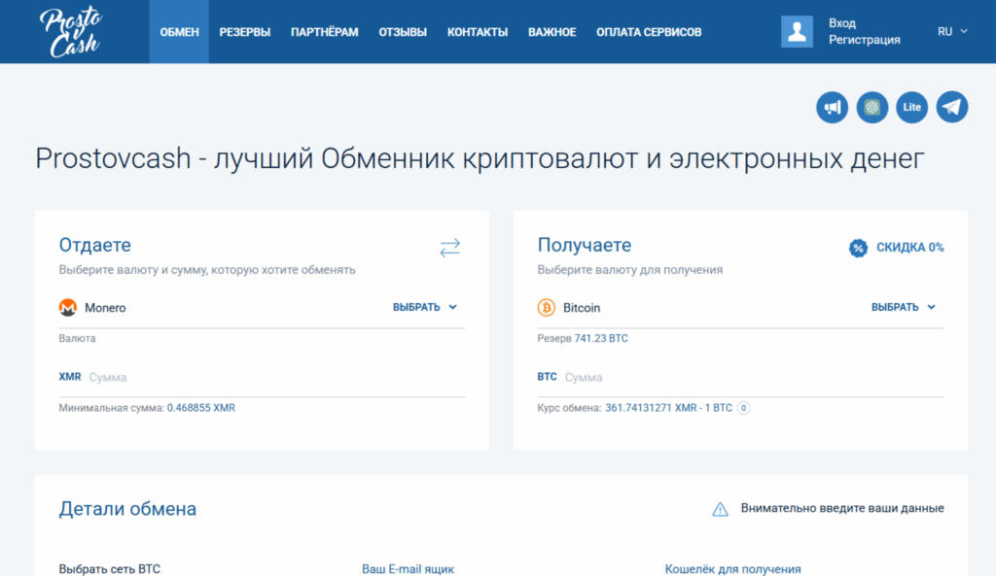Click the Кошелёк для получения field label
The height and width of the screenshot is (576, 996).
point(733,569)
